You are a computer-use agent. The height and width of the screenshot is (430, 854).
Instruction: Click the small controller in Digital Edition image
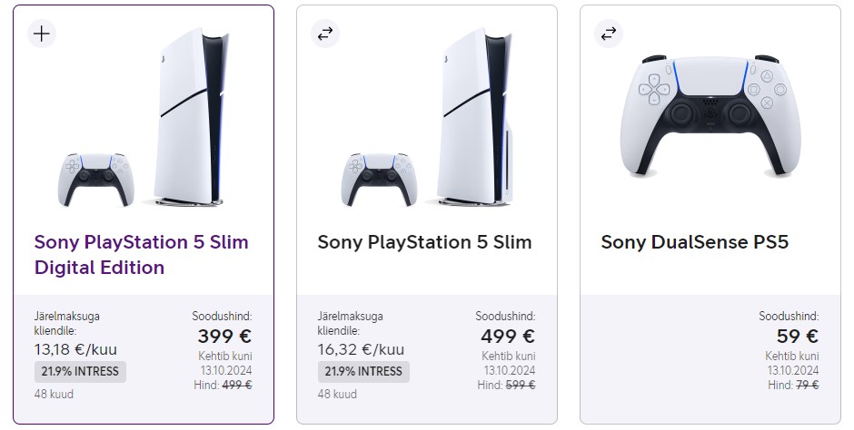pyautogui.click(x=96, y=180)
